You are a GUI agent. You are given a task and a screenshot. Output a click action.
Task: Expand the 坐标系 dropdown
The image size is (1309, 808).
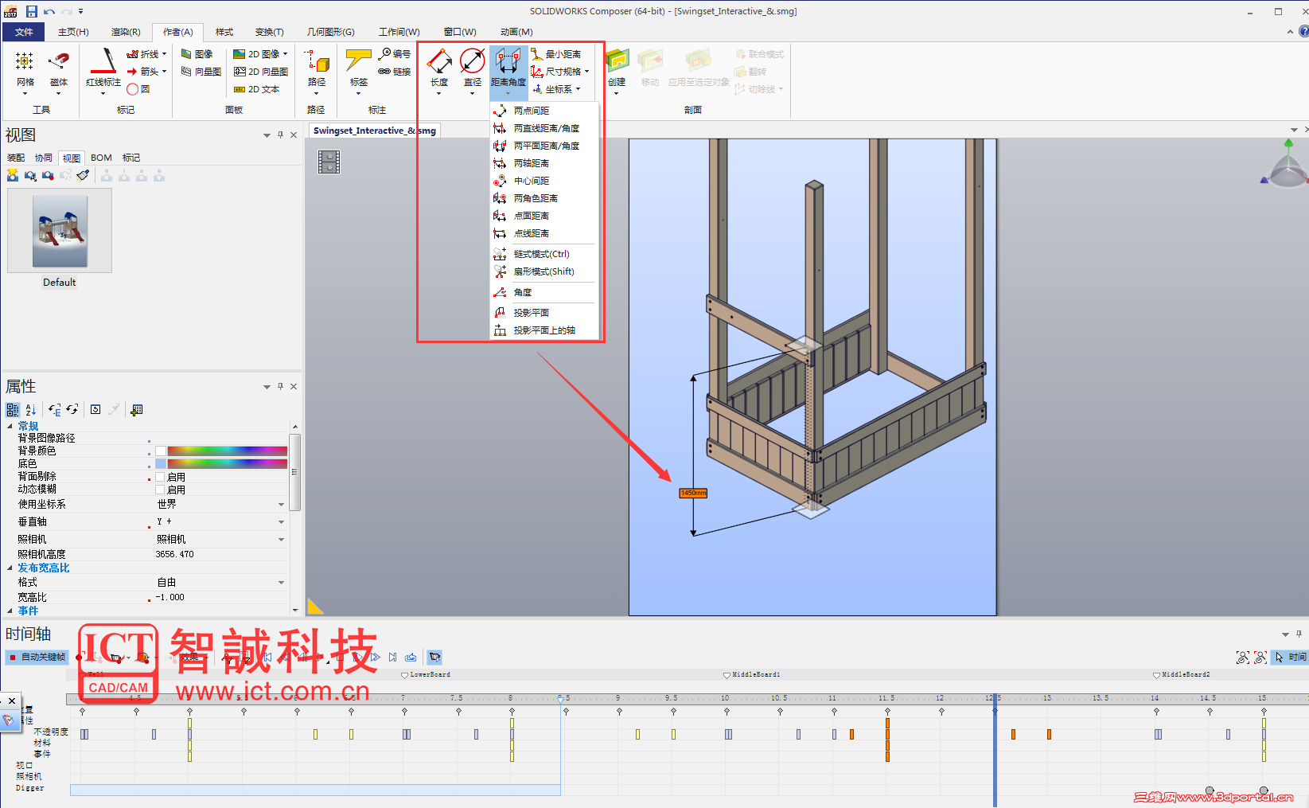click(x=579, y=89)
